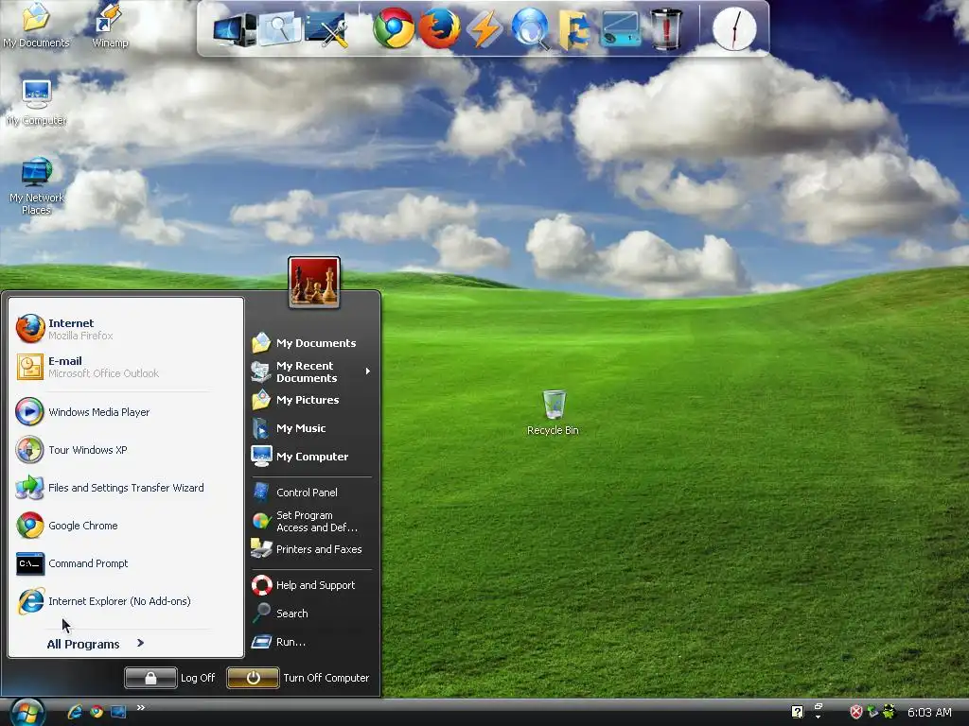Click the 6:03 AM system clock
This screenshot has width=969, height=726.
(929, 713)
